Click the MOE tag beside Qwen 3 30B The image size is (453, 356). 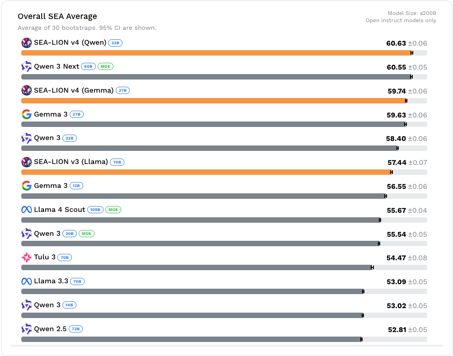pos(86,234)
